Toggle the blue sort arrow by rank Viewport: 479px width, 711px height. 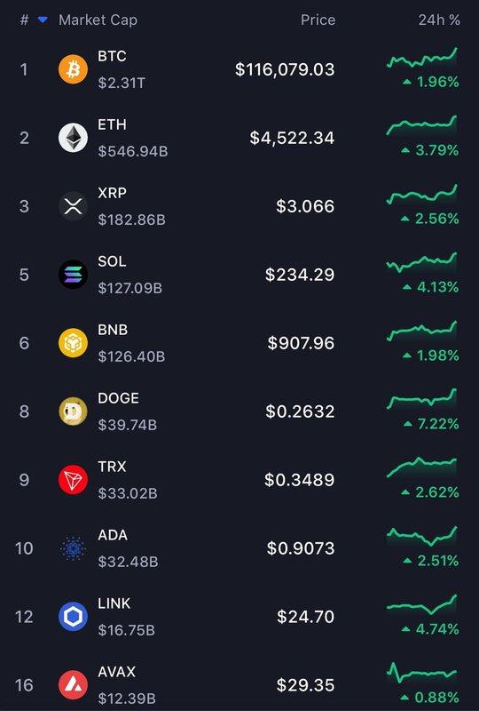[x=43, y=20]
